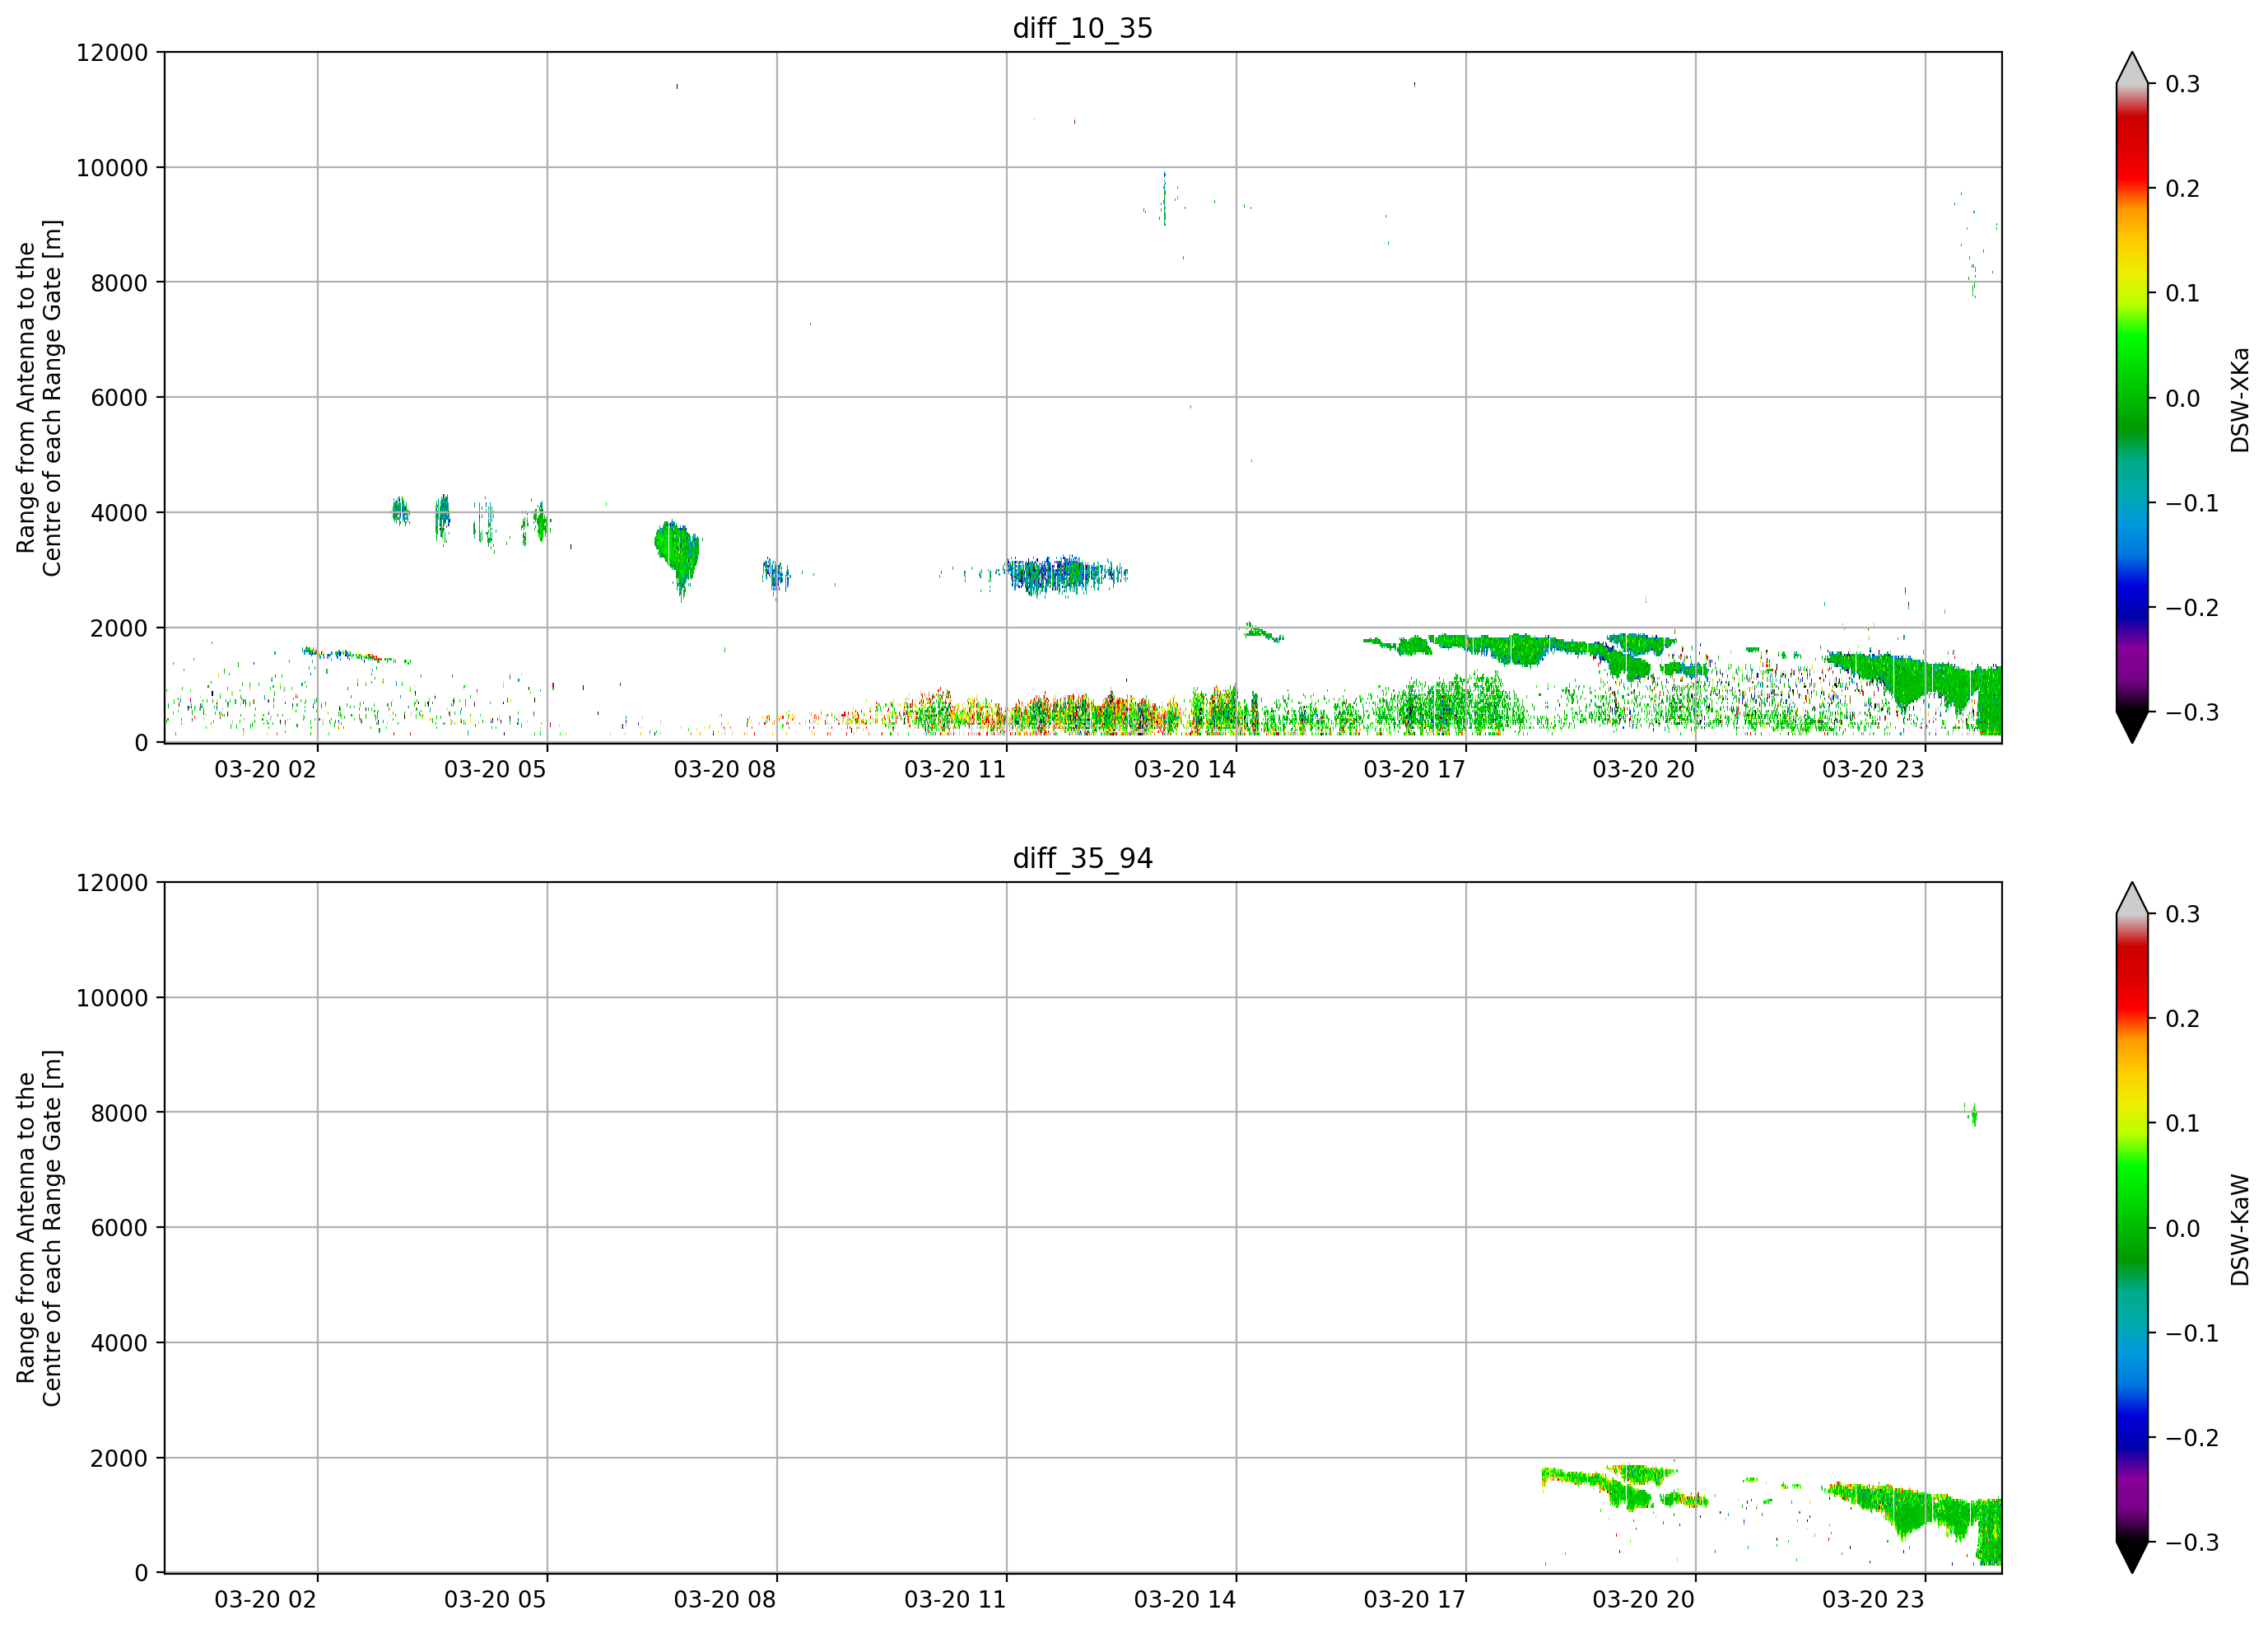Click the 0.0 tick on DSW-XKa colorbar

(2183, 399)
